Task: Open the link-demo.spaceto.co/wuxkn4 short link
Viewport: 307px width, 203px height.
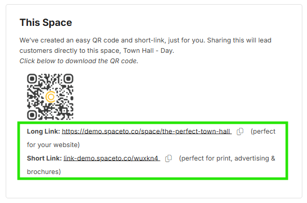Action: pos(112,158)
